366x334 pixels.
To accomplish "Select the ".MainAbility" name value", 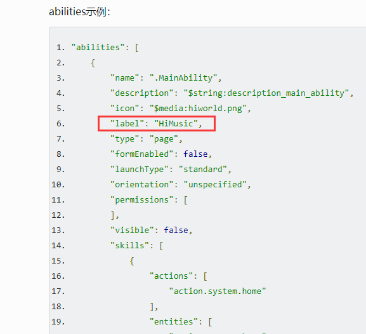I will point(183,78).
